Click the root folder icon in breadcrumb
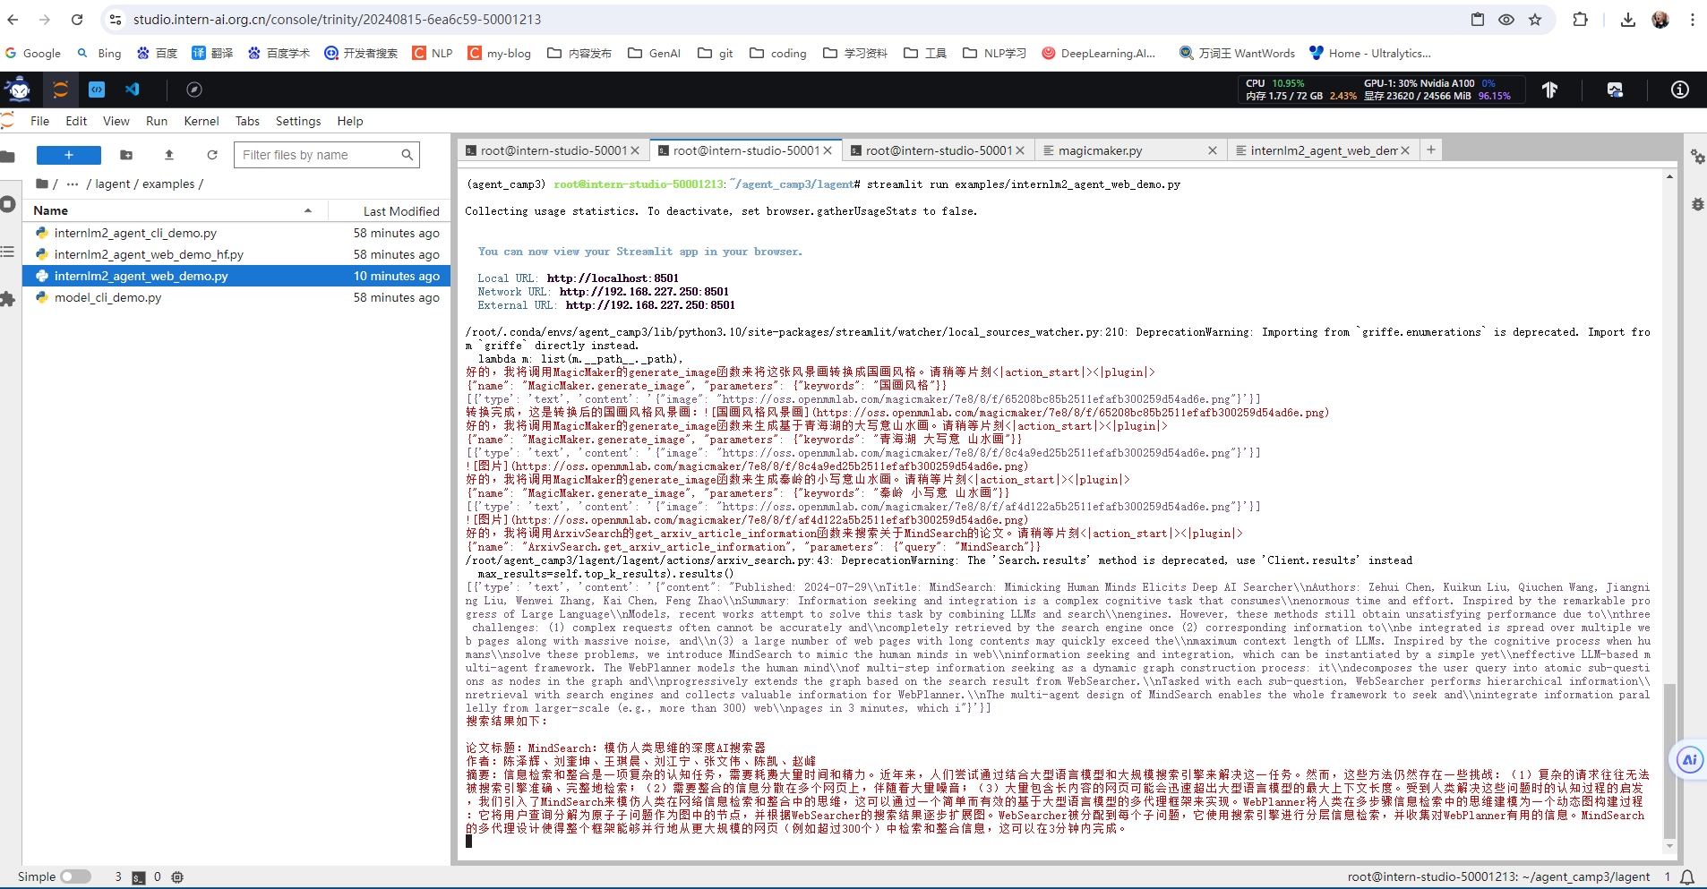 click(42, 184)
